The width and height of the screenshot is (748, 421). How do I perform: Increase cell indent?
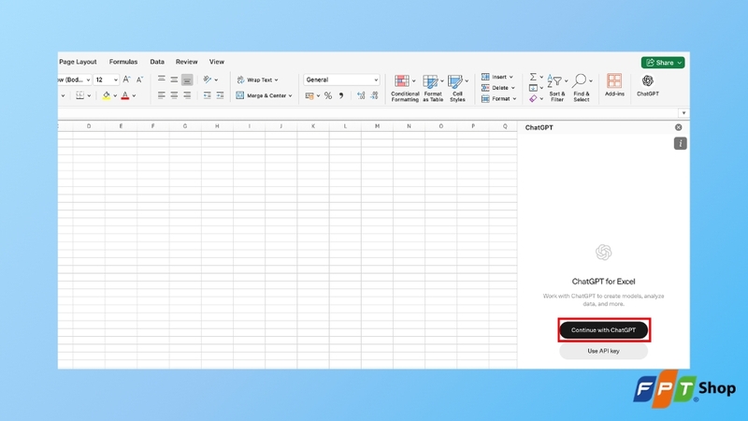point(220,95)
